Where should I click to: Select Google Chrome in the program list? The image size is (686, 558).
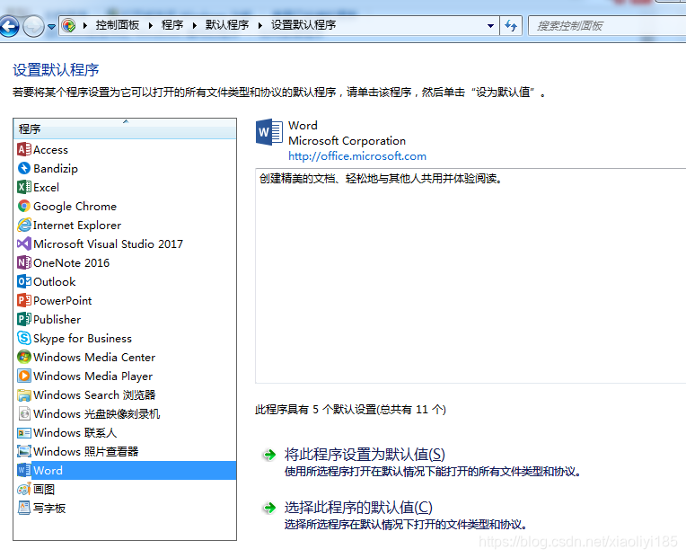tap(75, 206)
